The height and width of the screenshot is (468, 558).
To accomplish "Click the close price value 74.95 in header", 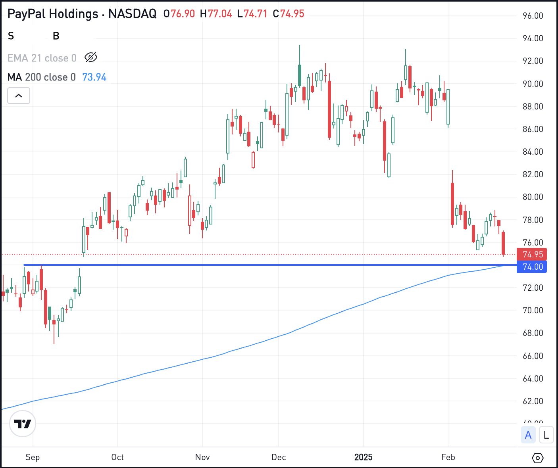I will [x=292, y=13].
